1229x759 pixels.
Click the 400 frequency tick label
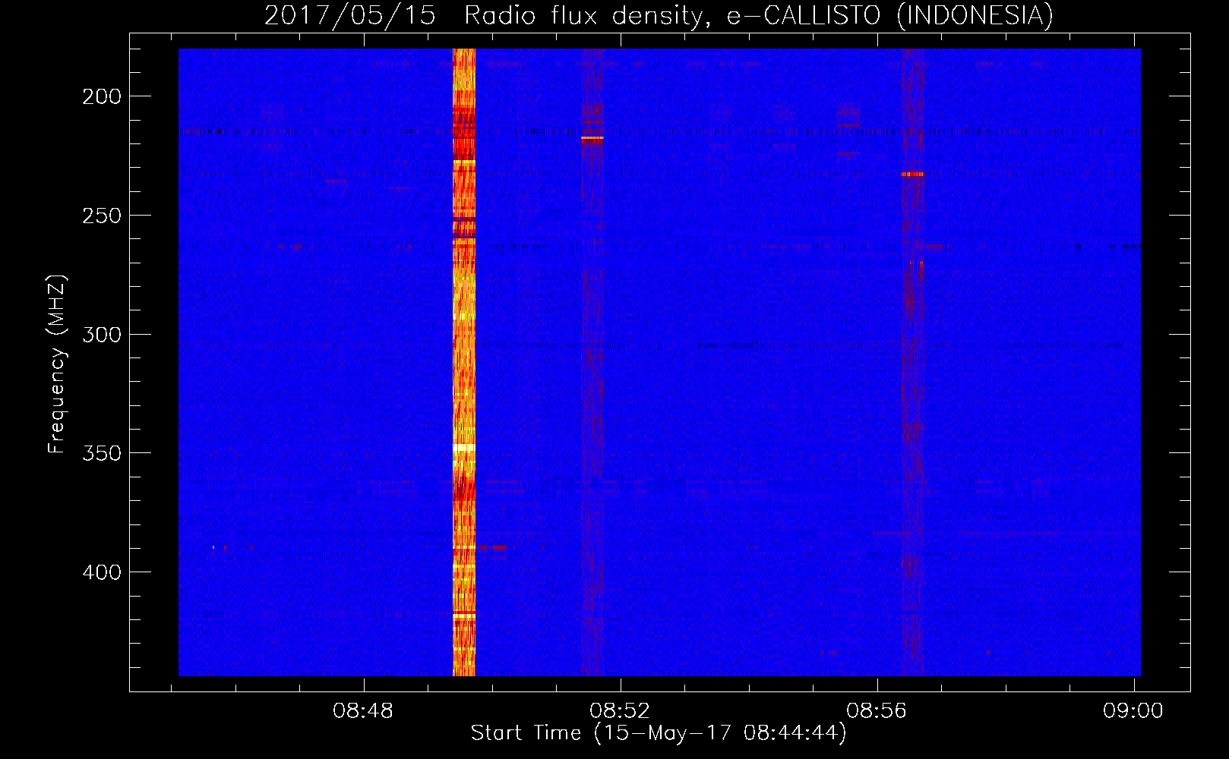coord(102,572)
